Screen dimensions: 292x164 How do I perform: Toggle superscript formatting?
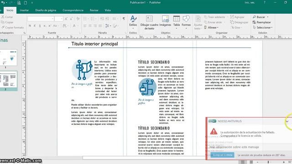click(50, 26)
